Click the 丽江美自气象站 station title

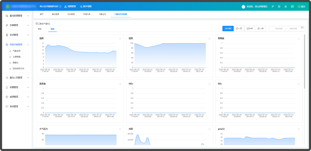coord(43,24)
